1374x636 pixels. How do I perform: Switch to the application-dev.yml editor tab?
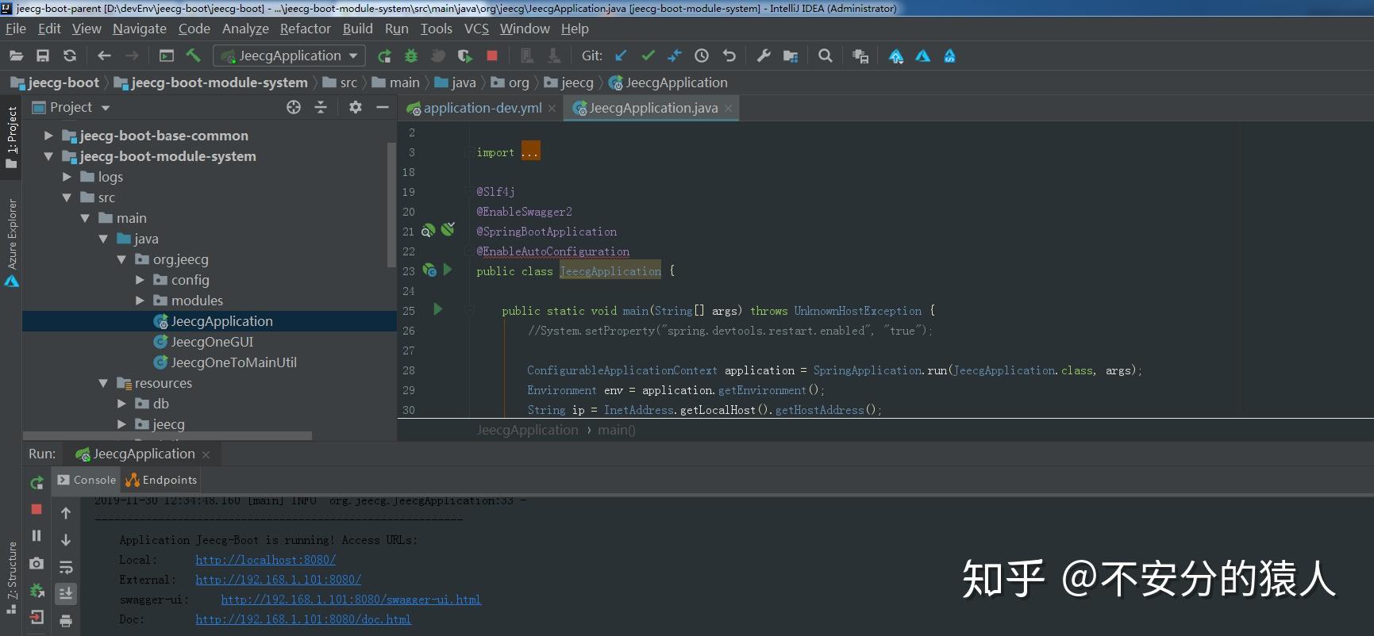481,108
